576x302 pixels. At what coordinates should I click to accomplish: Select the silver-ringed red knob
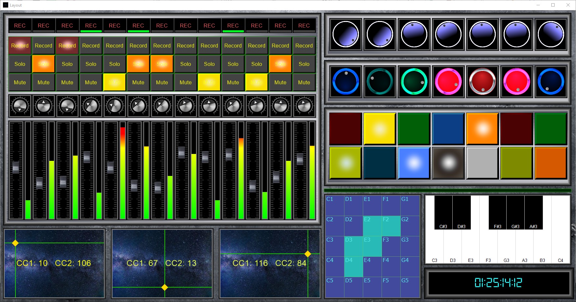(x=482, y=81)
